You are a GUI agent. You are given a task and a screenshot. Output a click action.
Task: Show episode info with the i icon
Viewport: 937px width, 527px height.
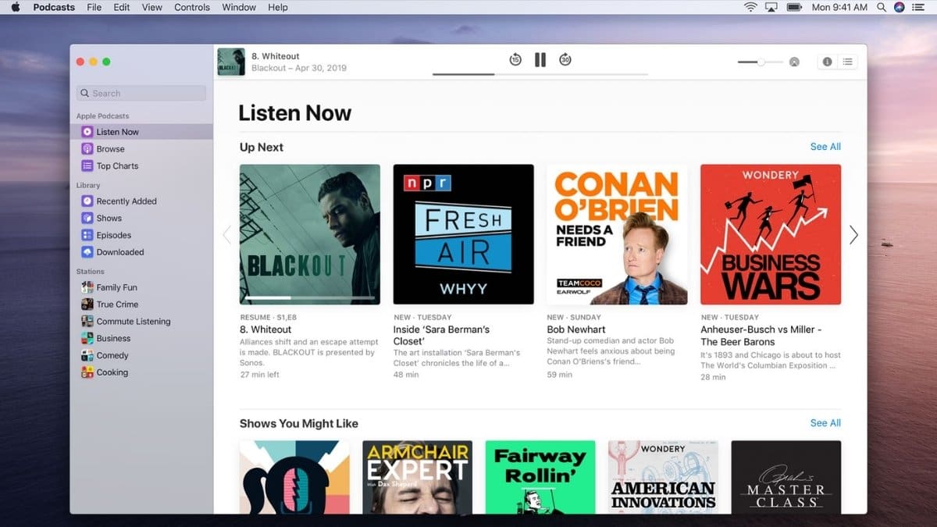coord(827,62)
